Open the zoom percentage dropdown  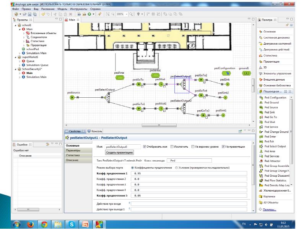[127, 14]
